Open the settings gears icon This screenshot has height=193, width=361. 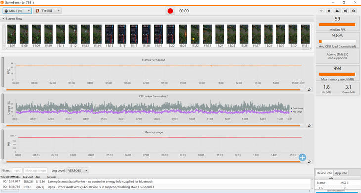(x=345, y=11)
